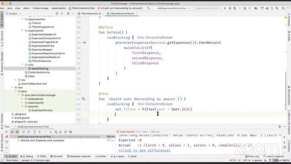Viewport: 291px width, 164px height.
Task: Click the cursor position 47:13 in status bar
Action: point(233,160)
